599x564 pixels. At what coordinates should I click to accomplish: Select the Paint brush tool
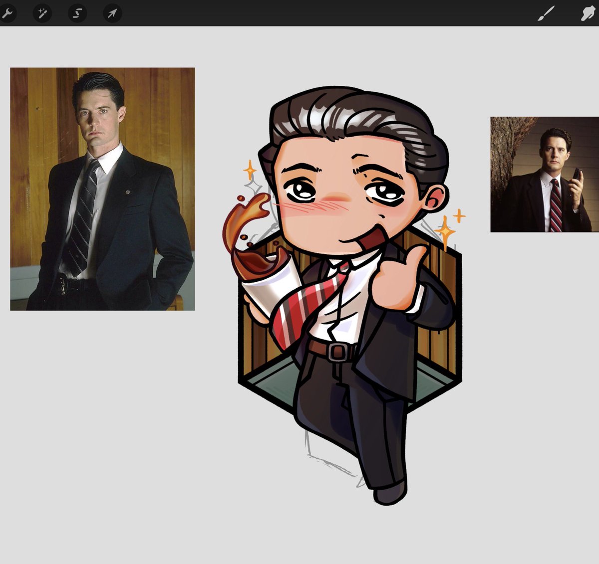click(546, 13)
